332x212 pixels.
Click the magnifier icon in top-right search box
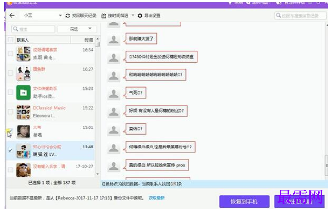(x=279, y=16)
